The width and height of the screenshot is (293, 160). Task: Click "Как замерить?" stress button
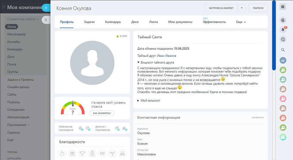point(102,113)
